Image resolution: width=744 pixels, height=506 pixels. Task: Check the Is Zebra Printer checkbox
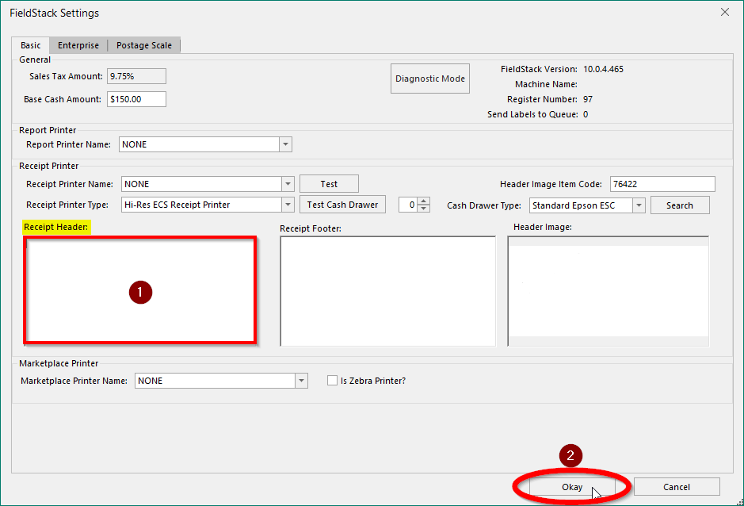pos(332,381)
